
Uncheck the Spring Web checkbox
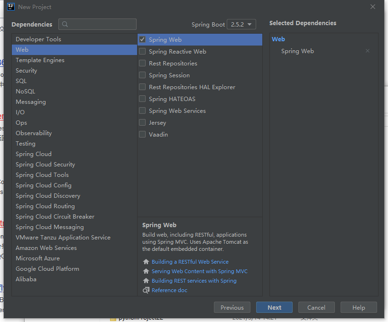pos(142,39)
